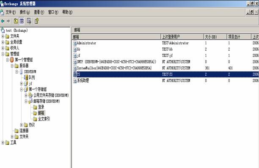This screenshot has height=168, width=259.
Task: Sort by the 大小(KB) column header
Action: tap(215, 37)
